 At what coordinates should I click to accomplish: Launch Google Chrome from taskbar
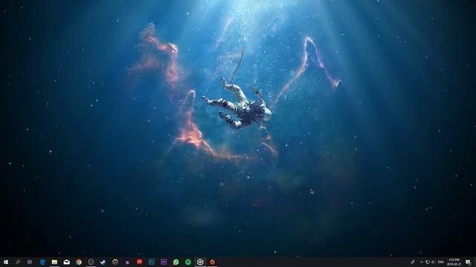pyautogui.click(x=79, y=262)
